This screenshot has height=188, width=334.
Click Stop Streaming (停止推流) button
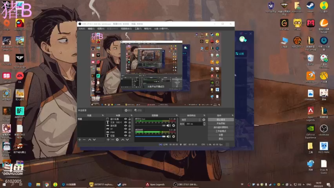point(221,119)
